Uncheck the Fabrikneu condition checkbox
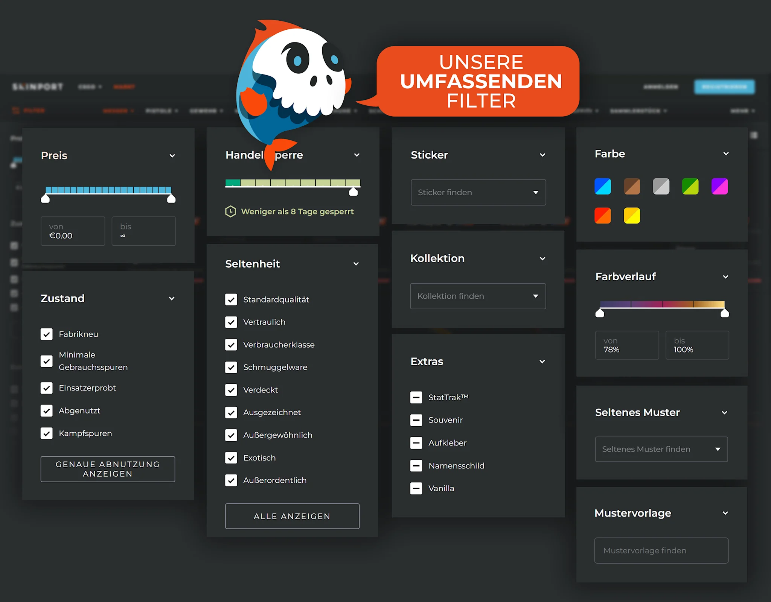Image resolution: width=771 pixels, height=602 pixels. (47, 334)
